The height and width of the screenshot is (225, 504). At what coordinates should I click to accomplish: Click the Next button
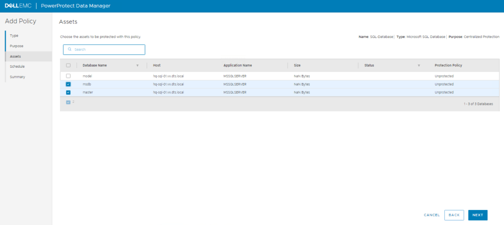tap(478, 215)
